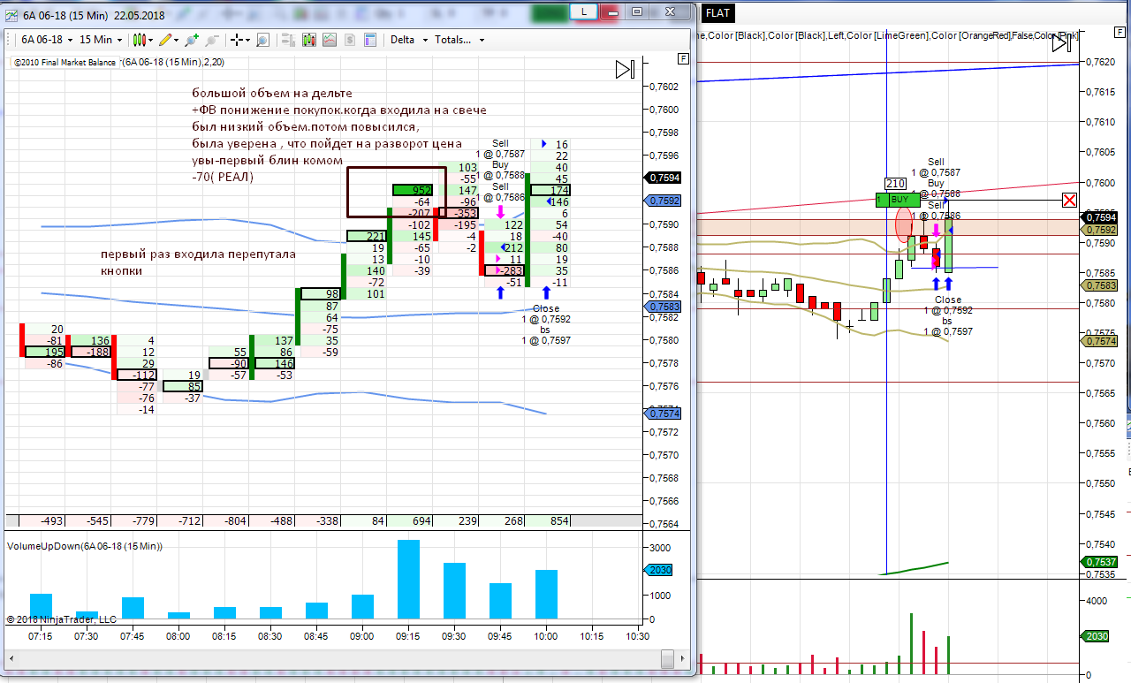The width and height of the screenshot is (1131, 683).
Task: Click the F button on FLAT chart
Action: [1118, 34]
